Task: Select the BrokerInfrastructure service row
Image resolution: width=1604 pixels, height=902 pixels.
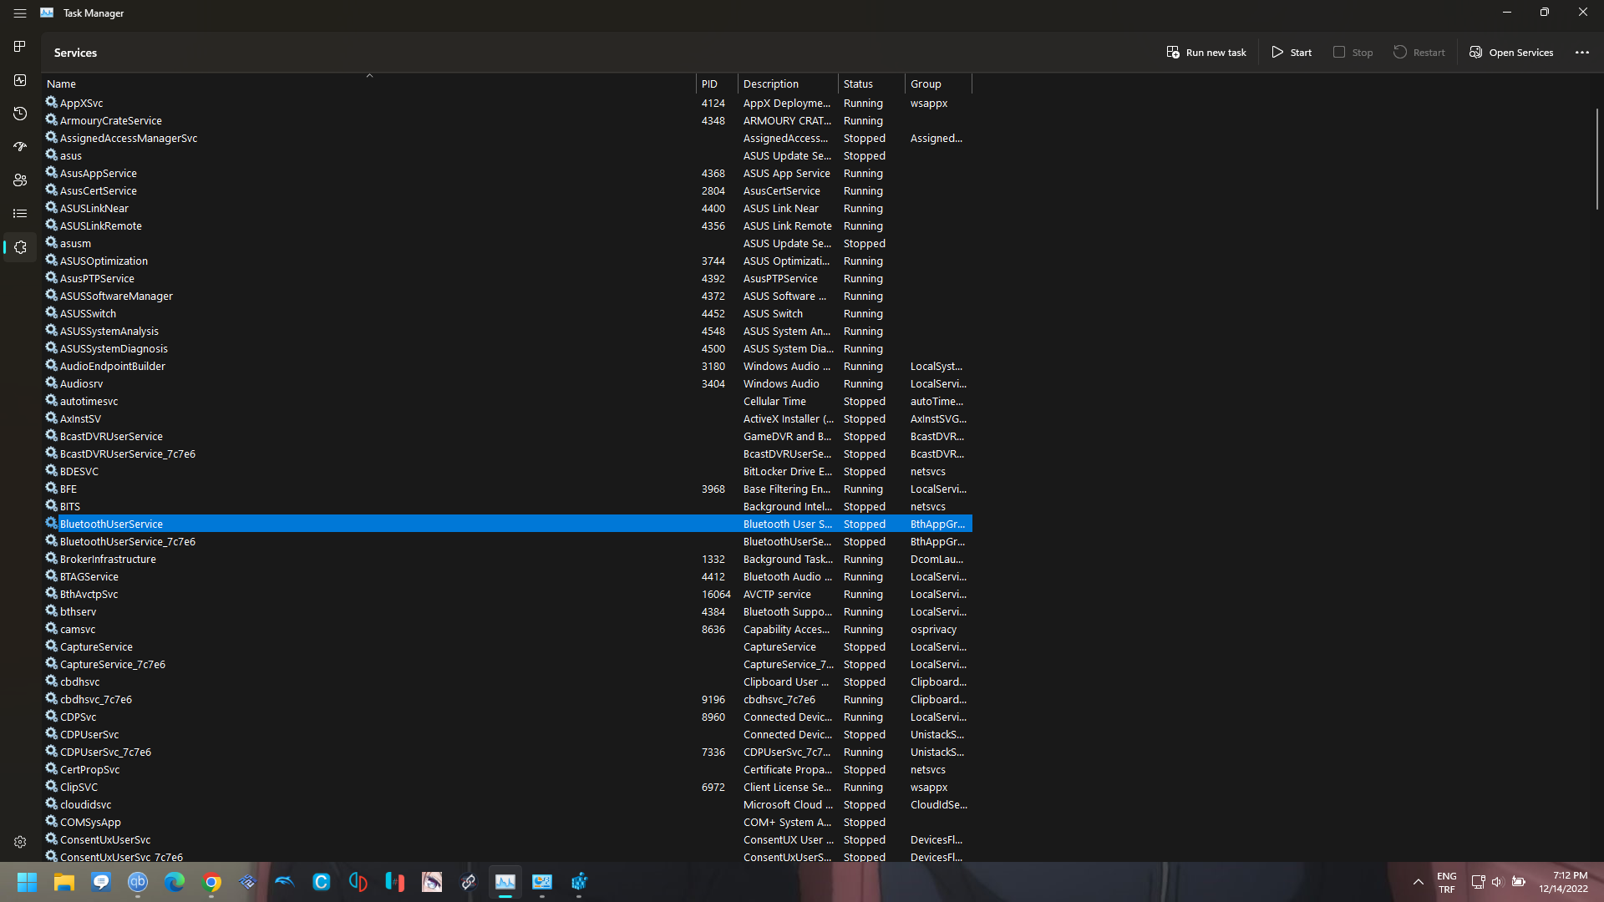Action: [108, 560]
